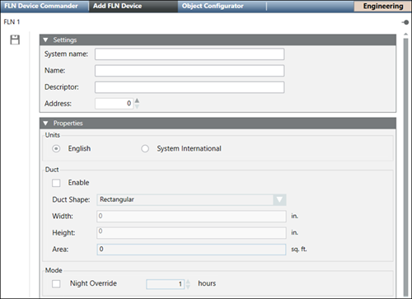Screen dimensions: 412x299
Task: Click the Save floppy disk icon
Action: (15, 40)
